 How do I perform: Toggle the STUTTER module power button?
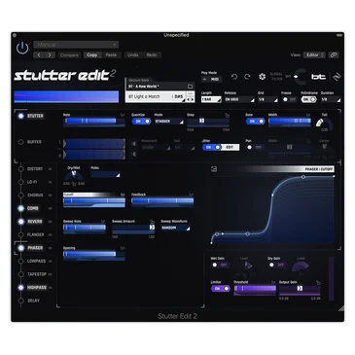click(21, 116)
